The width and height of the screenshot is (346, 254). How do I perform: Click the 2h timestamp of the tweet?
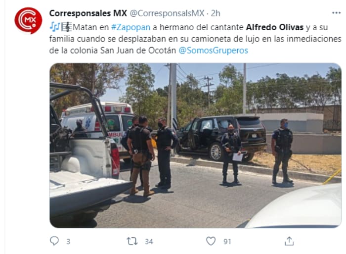(216, 13)
